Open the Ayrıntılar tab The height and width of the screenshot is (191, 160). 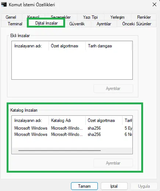104,24
